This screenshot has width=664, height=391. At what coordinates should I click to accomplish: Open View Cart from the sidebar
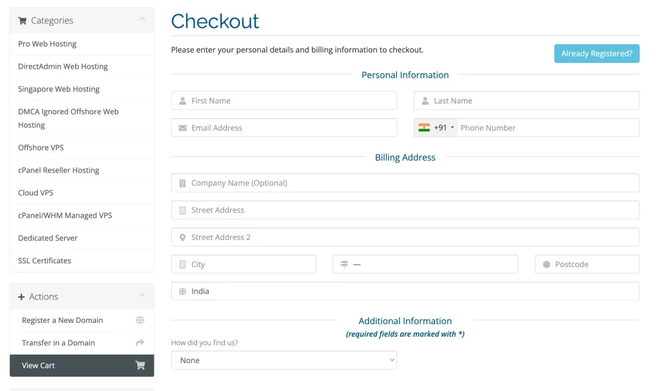pyautogui.click(x=37, y=365)
